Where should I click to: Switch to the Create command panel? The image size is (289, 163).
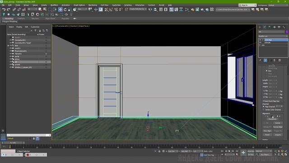260,27
